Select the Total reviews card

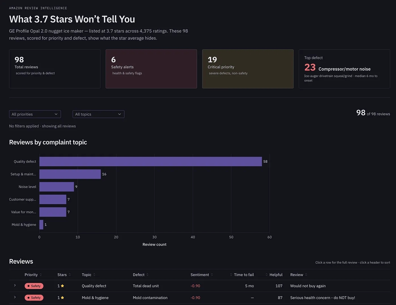[55, 69]
